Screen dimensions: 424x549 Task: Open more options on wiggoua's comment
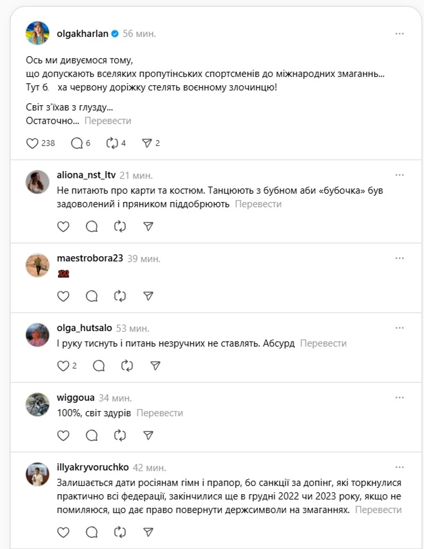[399, 398]
